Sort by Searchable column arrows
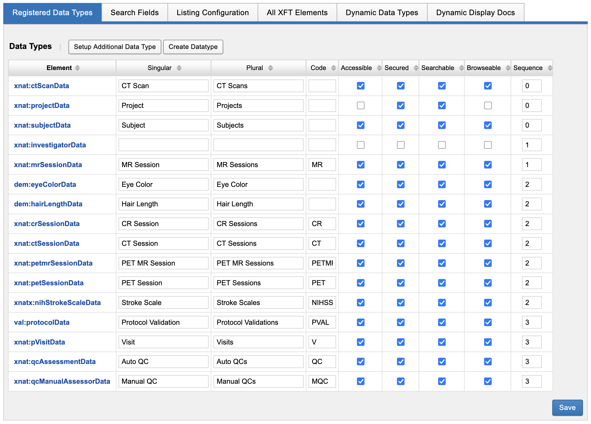 pos(462,68)
